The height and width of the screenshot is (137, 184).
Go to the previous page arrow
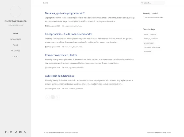[48, 97]
